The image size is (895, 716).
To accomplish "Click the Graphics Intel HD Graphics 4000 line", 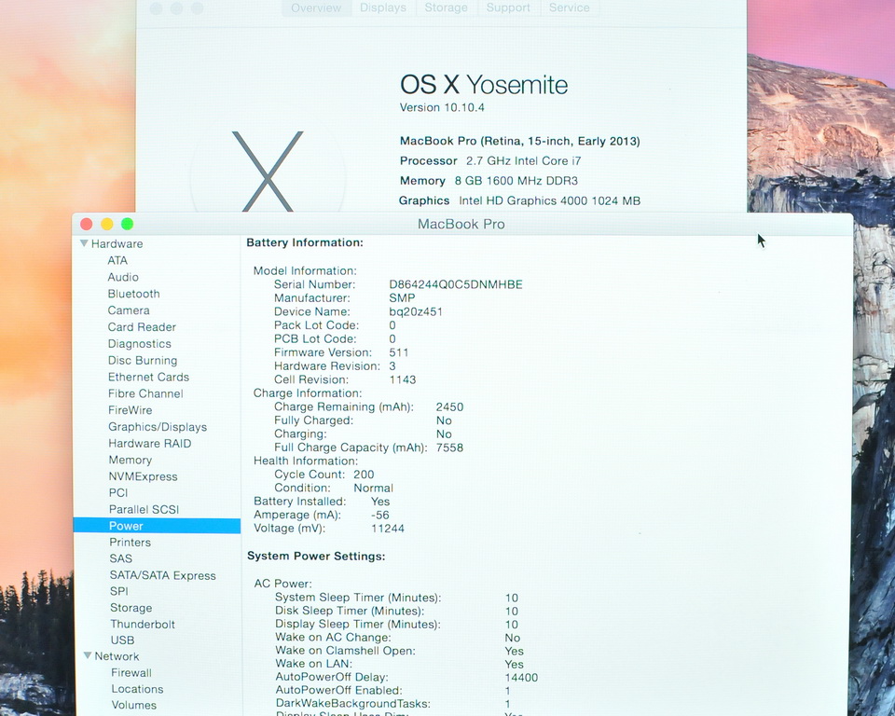I will coord(519,201).
